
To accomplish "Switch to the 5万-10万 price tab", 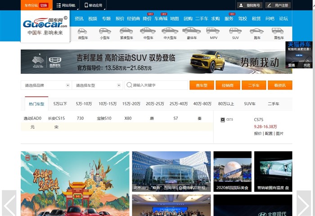I will 84,103.
